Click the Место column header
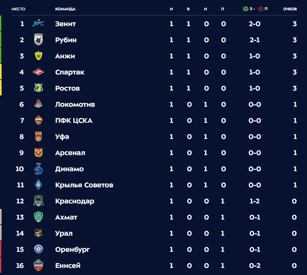The width and height of the screenshot is (307, 275). click(x=18, y=9)
